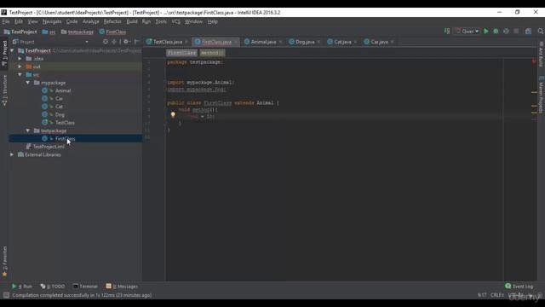Viewport: 545px width, 307px height.
Task: Toggle the Ant Build side tab
Action: pyautogui.click(x=541, y=55)
